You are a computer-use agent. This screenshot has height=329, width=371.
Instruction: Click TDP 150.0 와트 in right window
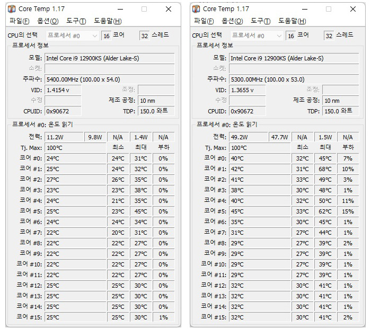[x=340, y=111]
